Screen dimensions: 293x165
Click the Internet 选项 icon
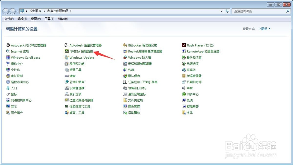click(8, 51)
